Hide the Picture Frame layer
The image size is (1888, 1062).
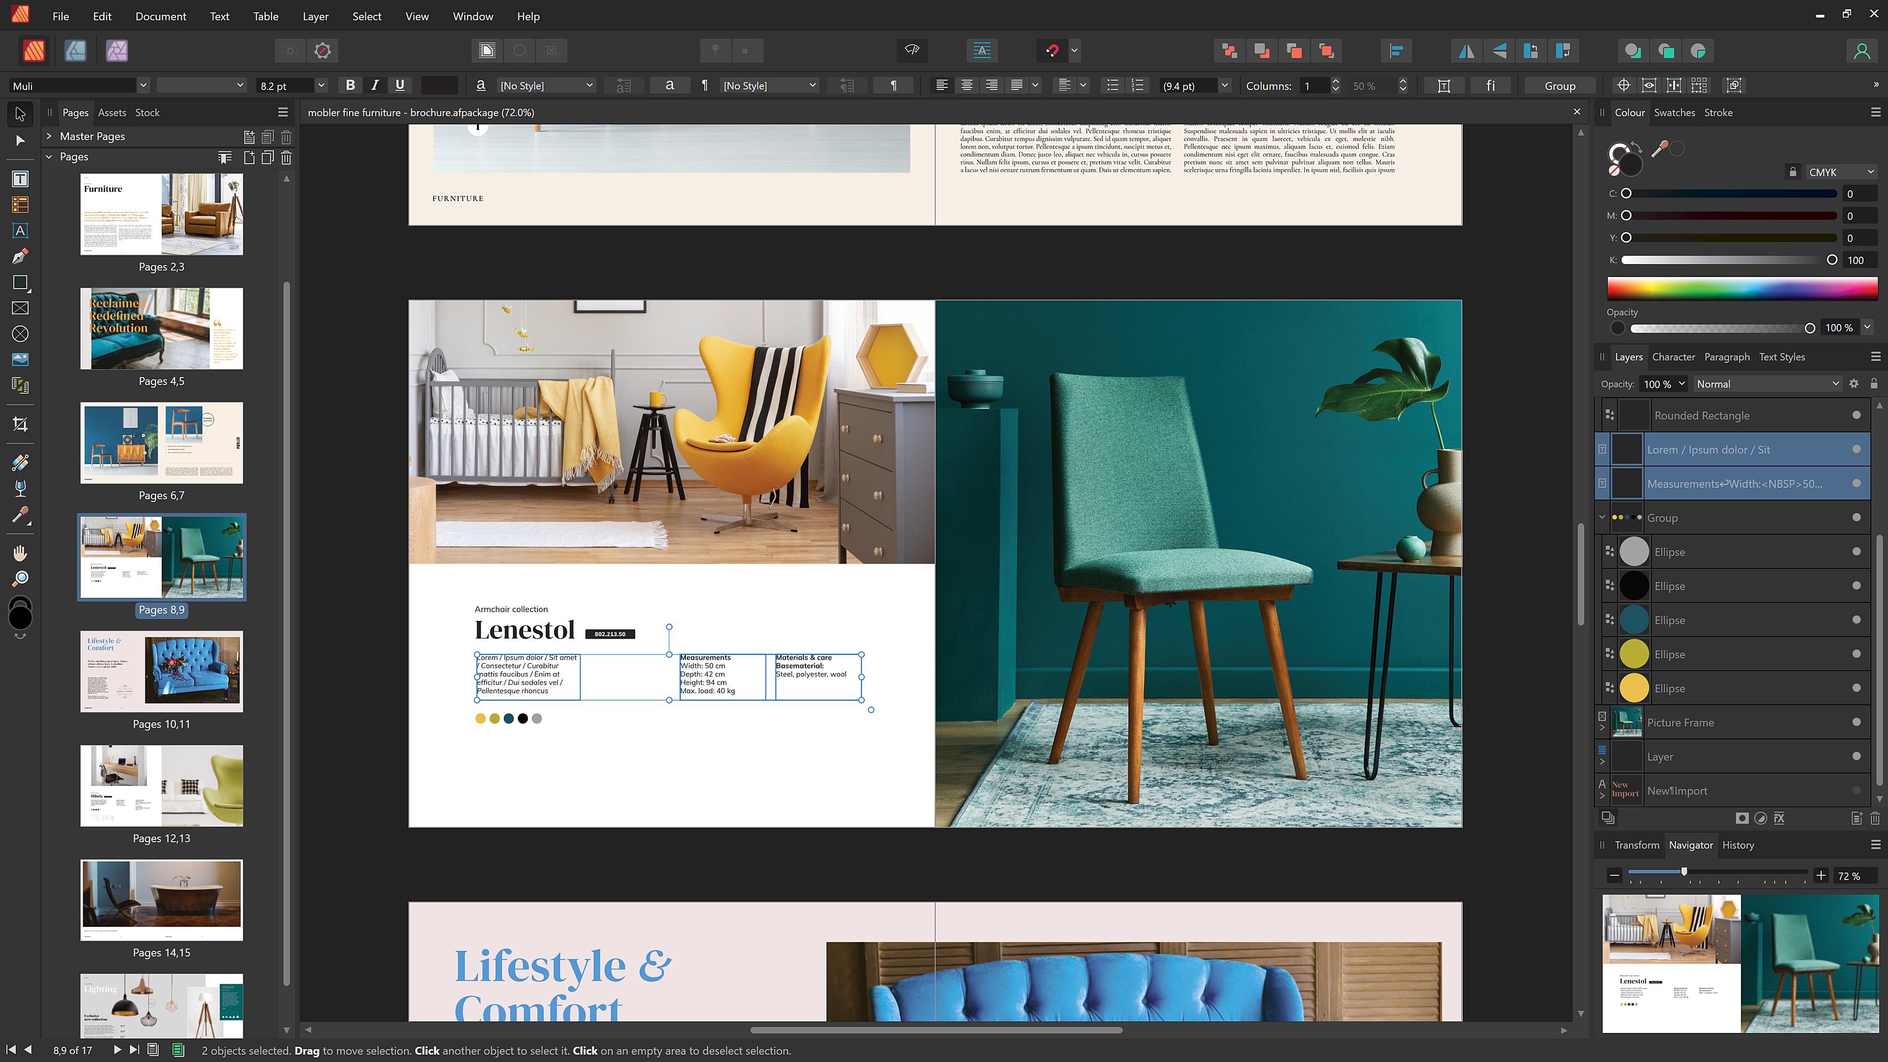1857,722
